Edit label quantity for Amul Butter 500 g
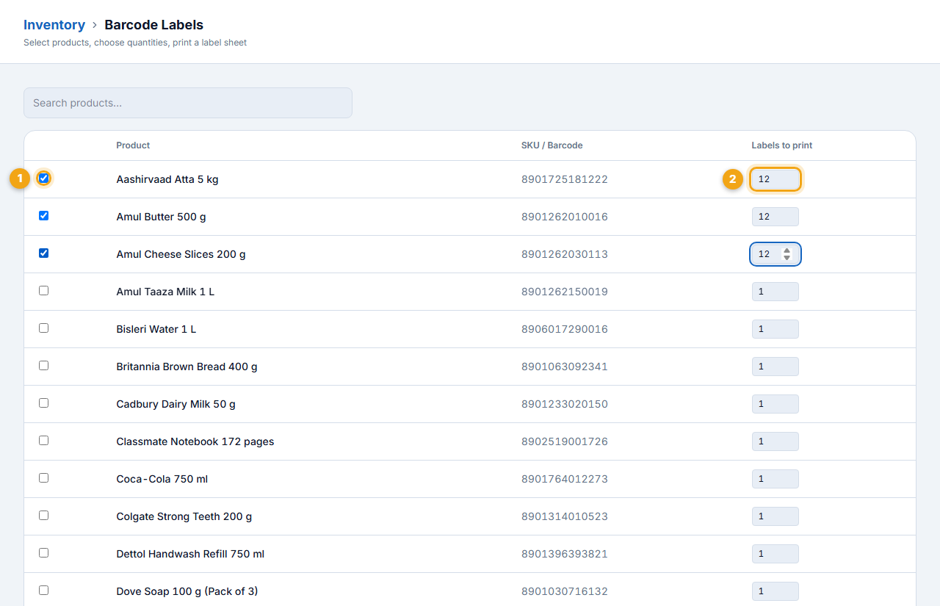The width and height of the screenshot is (940, 606). click(x=775, y=217)
